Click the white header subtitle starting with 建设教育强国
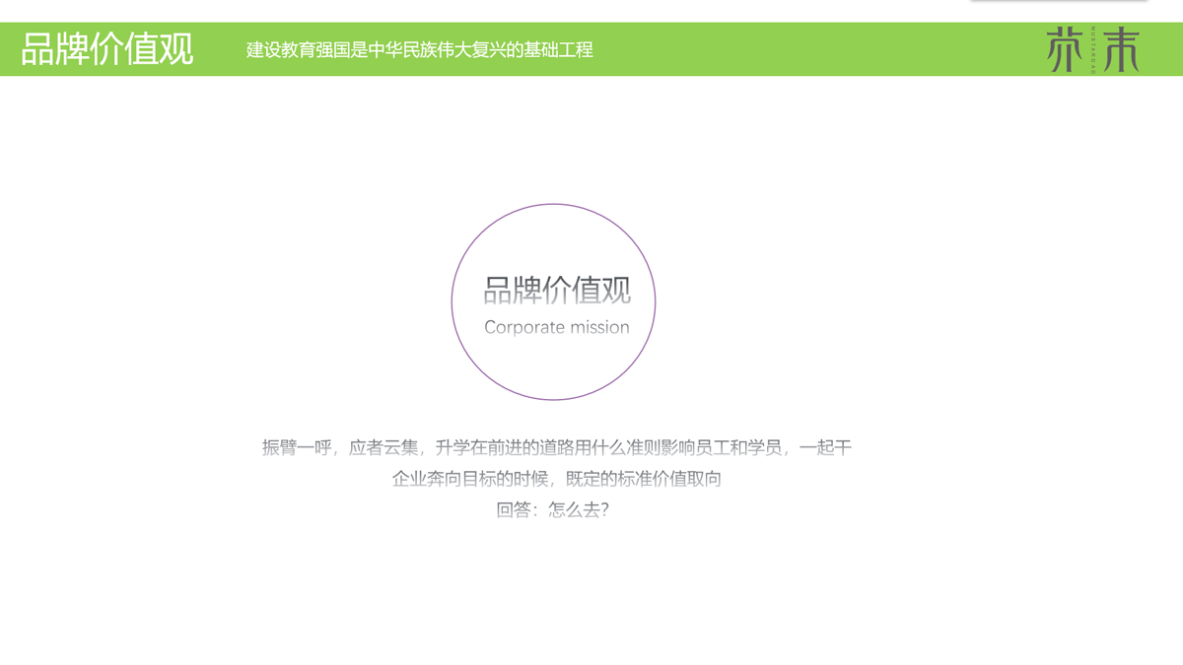 click(x=419, y=49)
